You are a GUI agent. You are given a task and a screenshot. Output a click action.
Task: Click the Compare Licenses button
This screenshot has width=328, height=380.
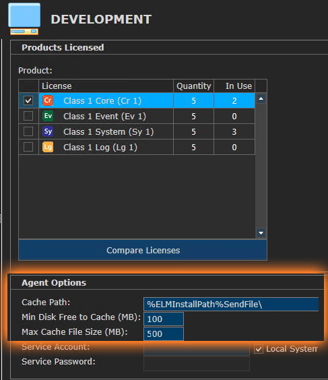pos(143,250)
